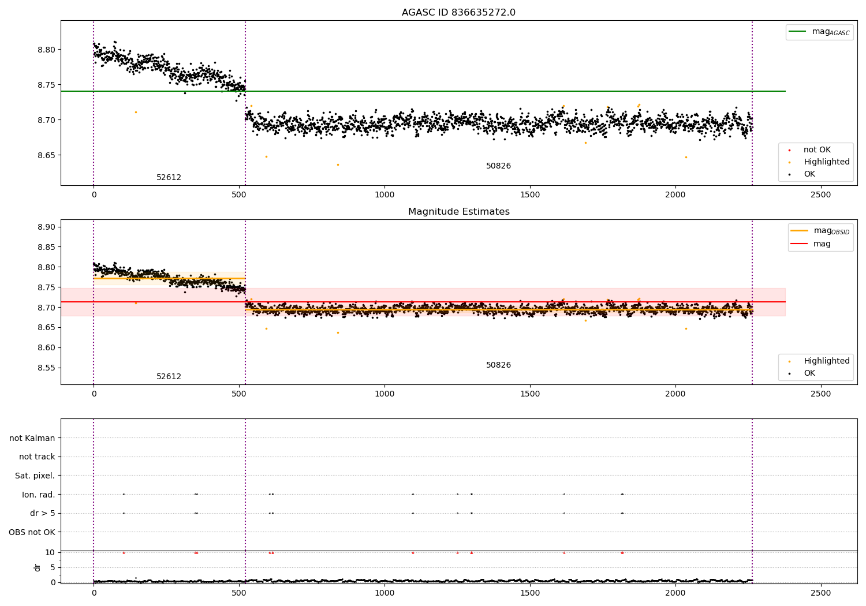Click y-axis tick '8.55' in Magnitude Estimates plot

[x=47, y=368]
